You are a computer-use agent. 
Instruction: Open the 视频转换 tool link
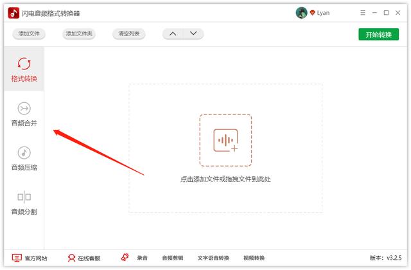click(254, 258)
